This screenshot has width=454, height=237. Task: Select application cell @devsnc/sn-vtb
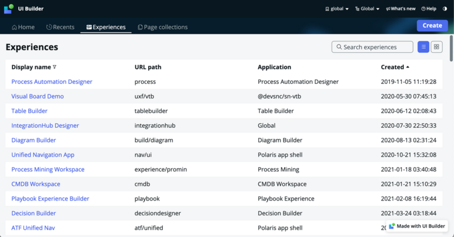pos(279,96)
